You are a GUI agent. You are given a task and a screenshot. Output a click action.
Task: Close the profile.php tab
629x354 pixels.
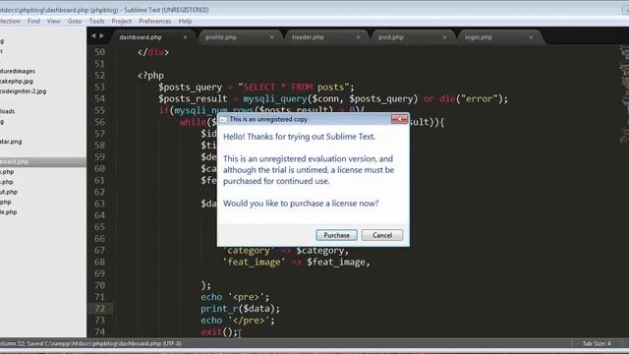click(x=271, y=37)
